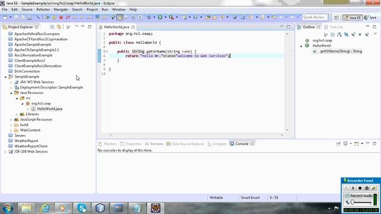Click Collapse All in Project Explorer
The width and height of the screenshot is (381, 214).
click(52, 27)
